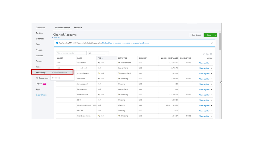
Task: Click the back chevron beside All Lists
Action: click(53, 38)
